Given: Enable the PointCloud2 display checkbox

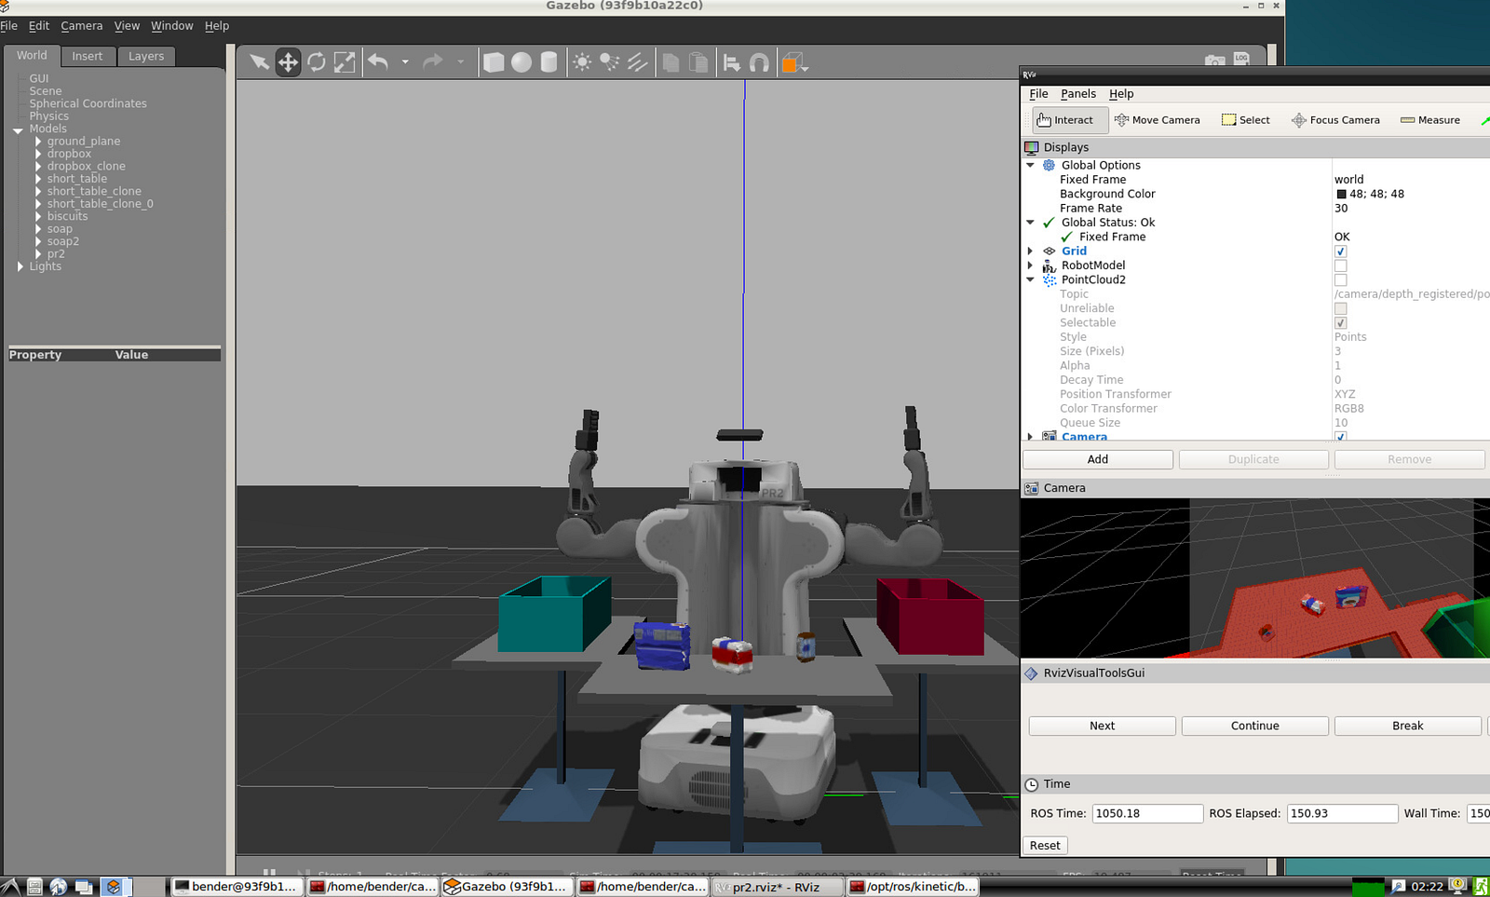Looking at the screenshot, I should (x=1341, y=279).
